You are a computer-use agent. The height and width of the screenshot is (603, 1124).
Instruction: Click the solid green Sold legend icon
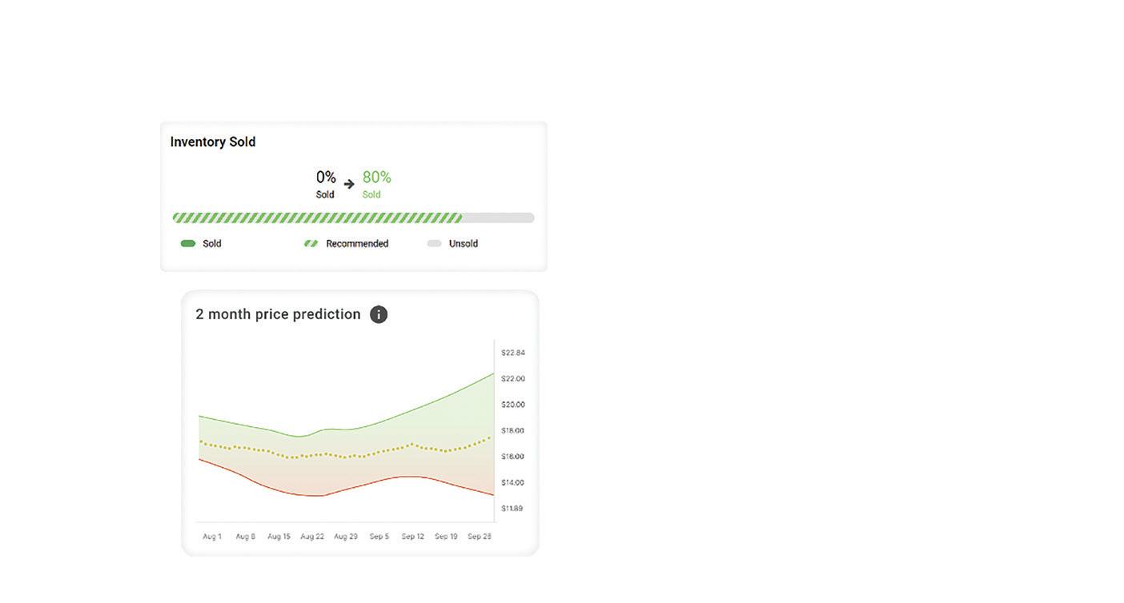(x=188, y=244)
